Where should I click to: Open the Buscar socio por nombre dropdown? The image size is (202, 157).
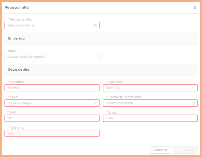coord(48,57)
